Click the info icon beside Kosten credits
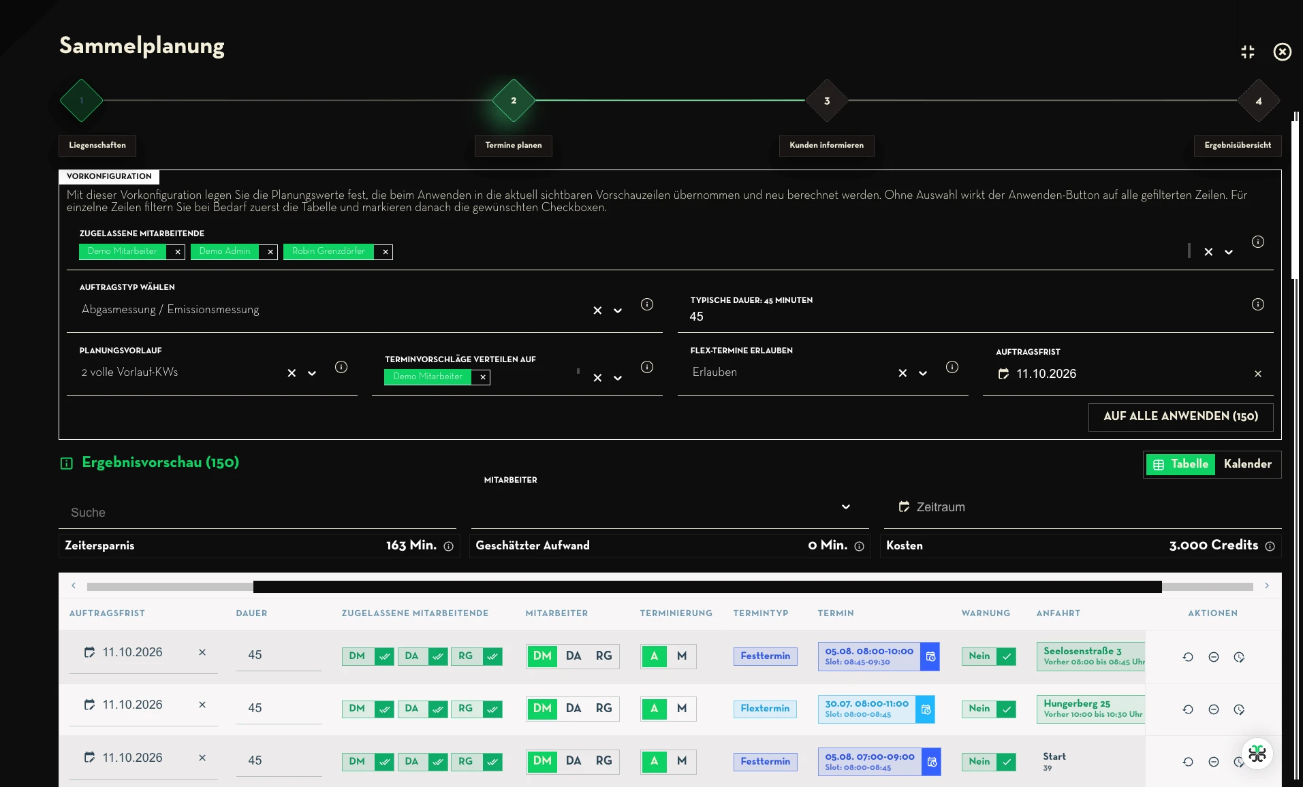Viewport: 1303px width, 787px height. pos(1270,546)
